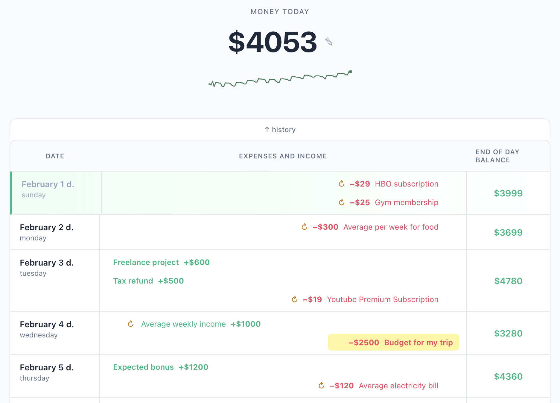Click the recurring icon on Youtube Premium Subscription
The image size is (560, 403).
pyautogui.click(x=294, y=299)
